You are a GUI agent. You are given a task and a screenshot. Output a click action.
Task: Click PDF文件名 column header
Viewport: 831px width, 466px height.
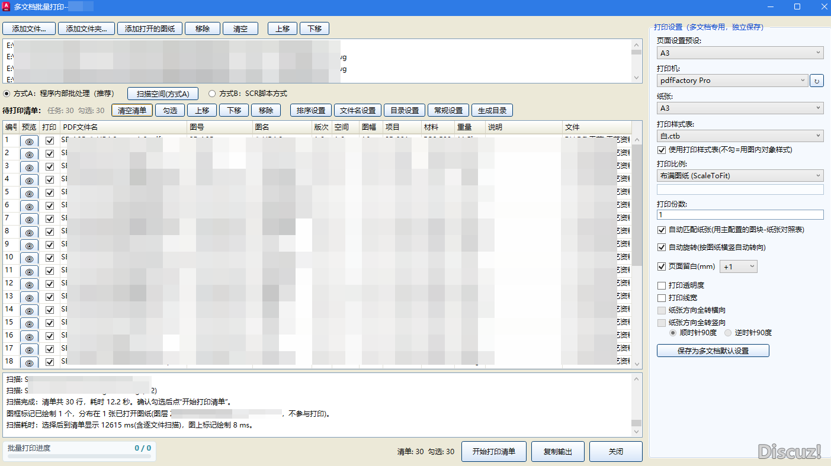124,127
